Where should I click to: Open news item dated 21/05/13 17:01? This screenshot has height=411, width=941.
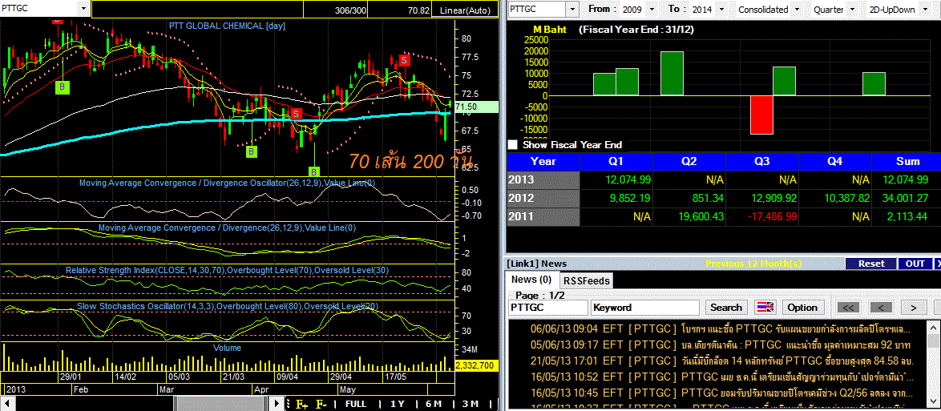(x=722, y=361)
